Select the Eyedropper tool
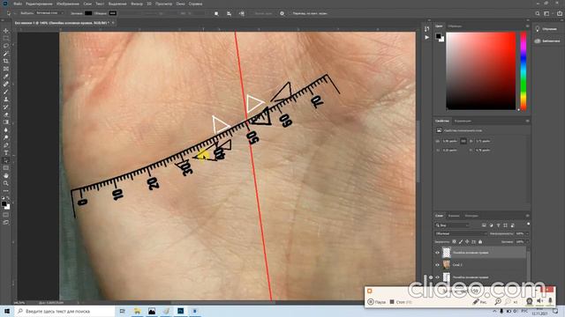Image resolution: width=565 pixels, height=317 pixels. tap(6, 77)
